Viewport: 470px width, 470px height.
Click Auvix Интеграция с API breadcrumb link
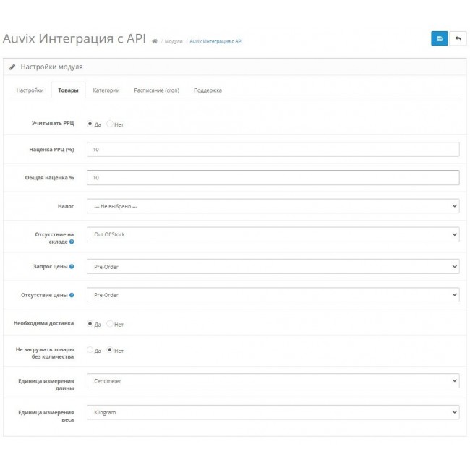pyautogui.click(x=216, y=42)
